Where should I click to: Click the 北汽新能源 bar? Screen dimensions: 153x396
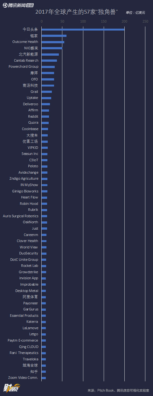click(x=50, y=54)
